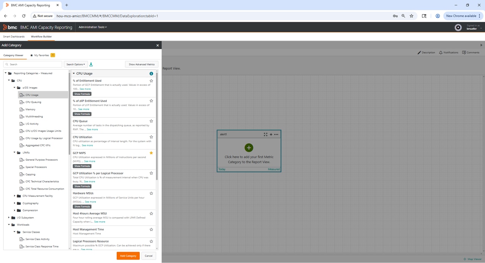Close the Add Category panel
485x263 pixels.
click(x=158, y=45)
